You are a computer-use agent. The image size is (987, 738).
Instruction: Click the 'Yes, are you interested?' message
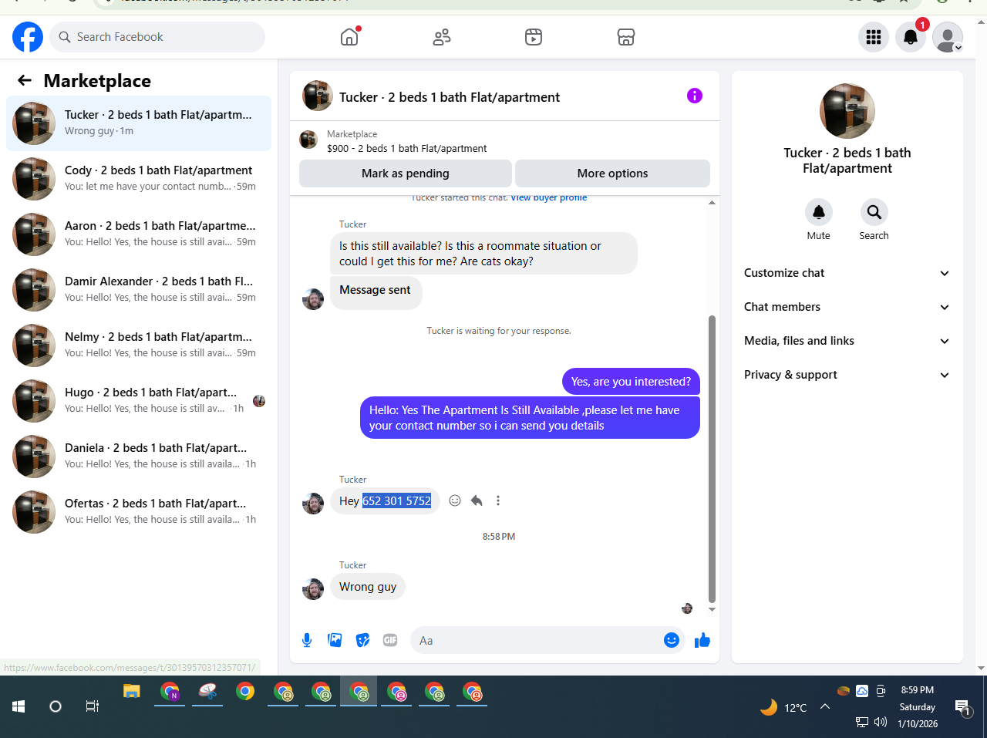[631, 382]
